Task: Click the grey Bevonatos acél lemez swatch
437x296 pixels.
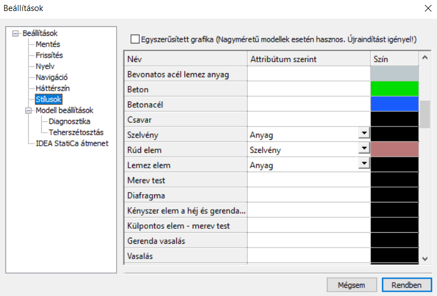Action: tap(395, 74)
